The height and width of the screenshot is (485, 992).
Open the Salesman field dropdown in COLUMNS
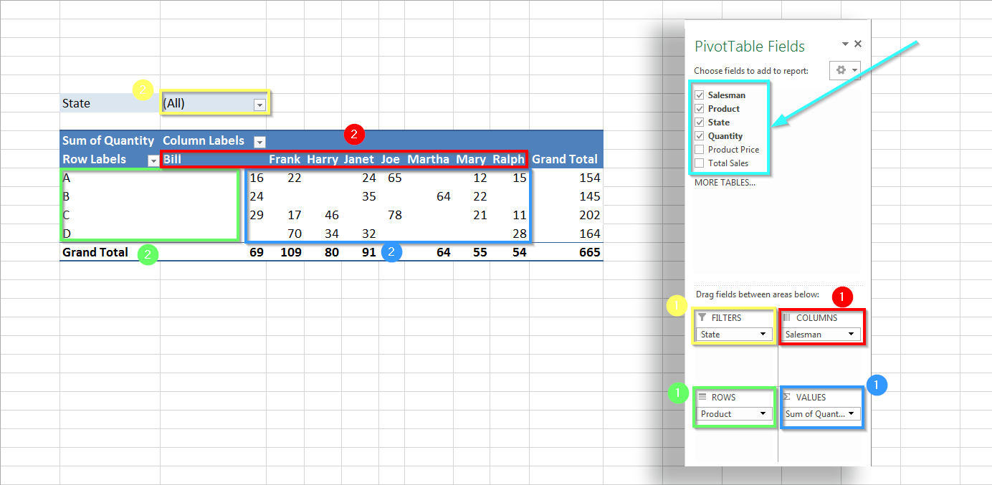coord(852,335)
